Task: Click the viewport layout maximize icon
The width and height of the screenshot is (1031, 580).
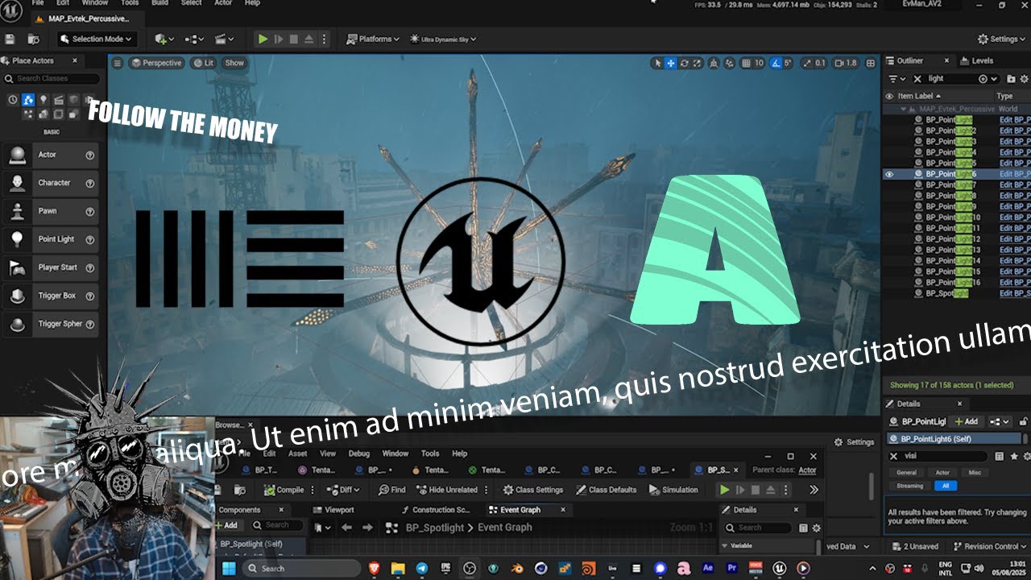Action: (870, 63)
